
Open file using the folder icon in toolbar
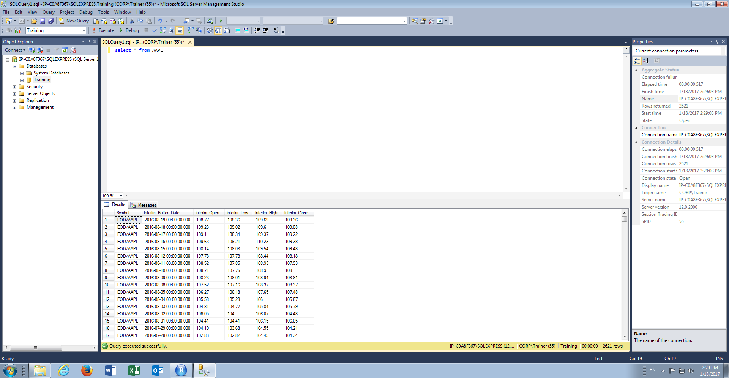pos(34,21)
